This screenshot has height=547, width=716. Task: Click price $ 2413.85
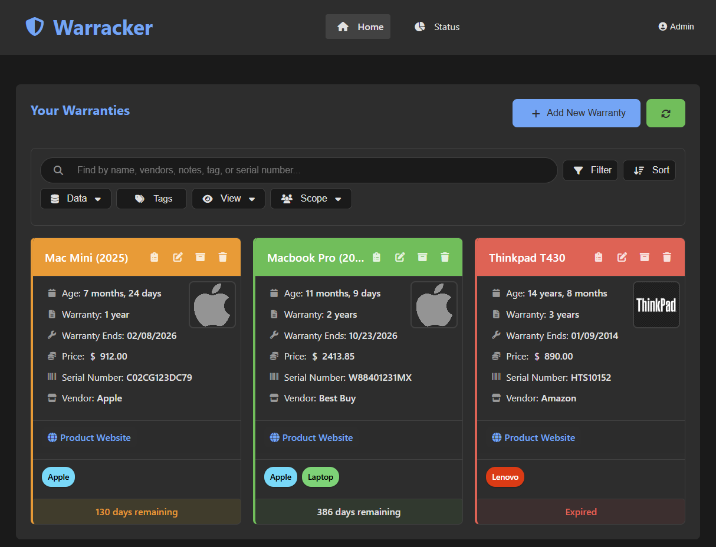333,356
